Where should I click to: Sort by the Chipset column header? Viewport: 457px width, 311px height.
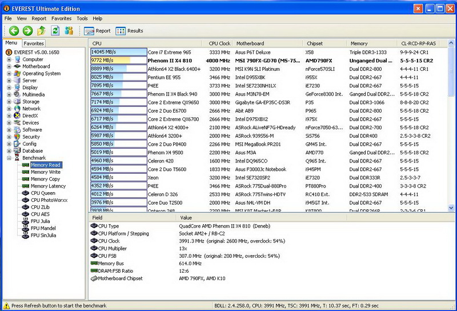click(324, 43)
